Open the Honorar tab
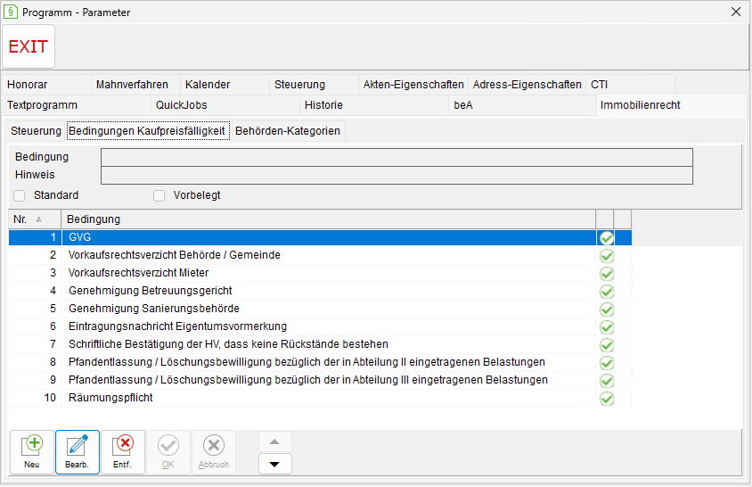The width and height of the screenshot is (752, 487). pyautogui.click(x=46, y=85)
